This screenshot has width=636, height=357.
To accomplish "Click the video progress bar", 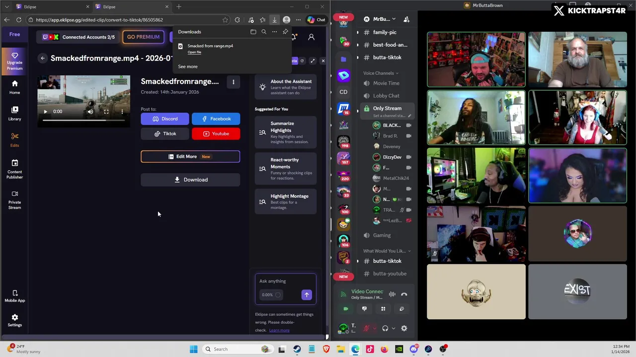I will [x=83, y=120].
